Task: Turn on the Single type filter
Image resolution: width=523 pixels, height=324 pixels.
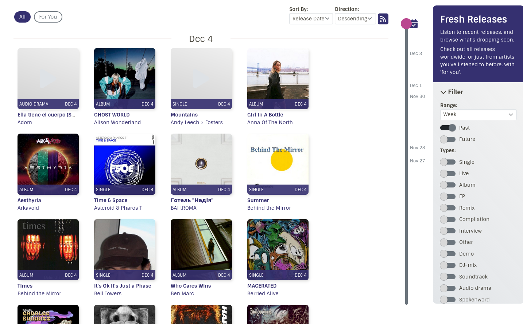Action: pyautogui.click(x=448, y=162)
